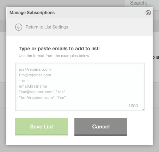Close the Manage Subscriptions dialog with X icon
The height and width of the screenshot is (152, 159).
coord(148,13)
